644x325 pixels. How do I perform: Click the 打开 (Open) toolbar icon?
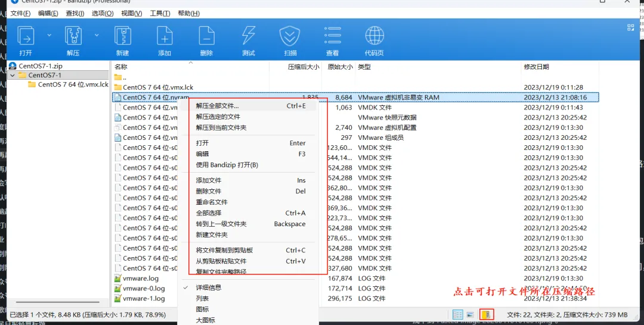tap(26, 36)
